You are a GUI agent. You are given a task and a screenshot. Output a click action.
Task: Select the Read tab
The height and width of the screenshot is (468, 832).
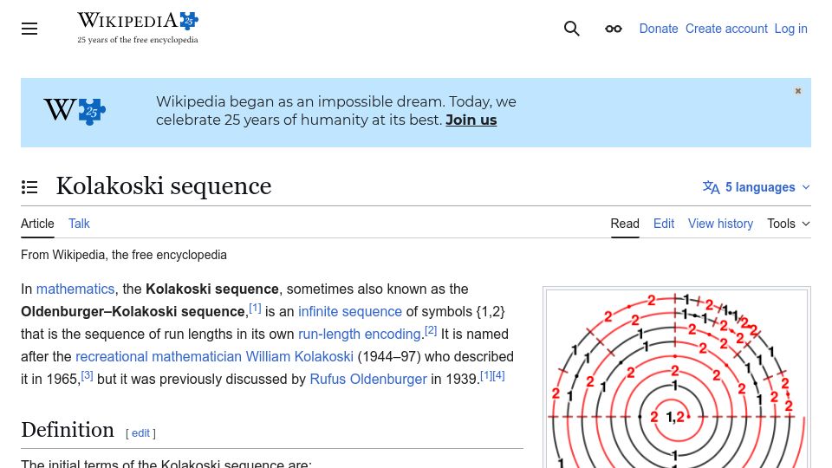point(625,224)
